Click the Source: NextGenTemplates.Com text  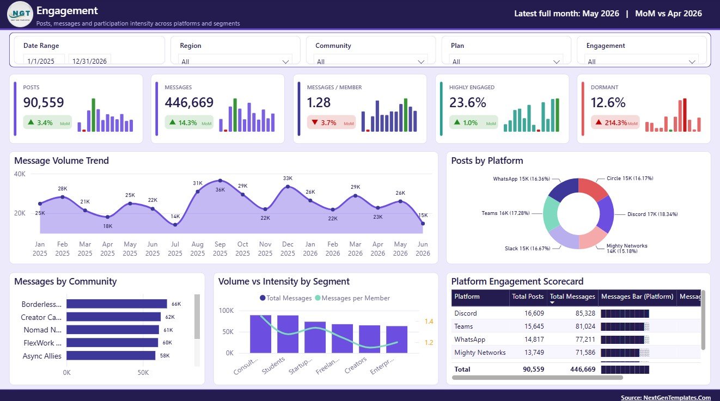pos(666,398)
